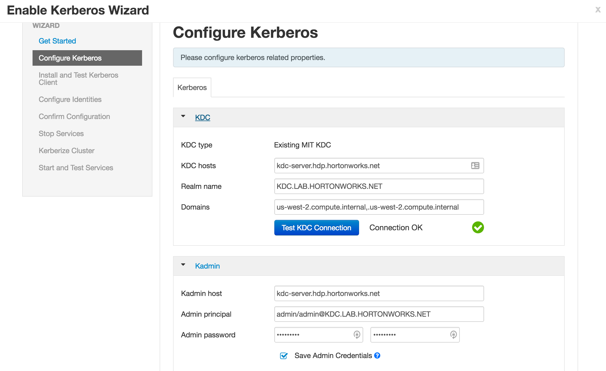
Task: Click the Domains input field
Action: 379,207
